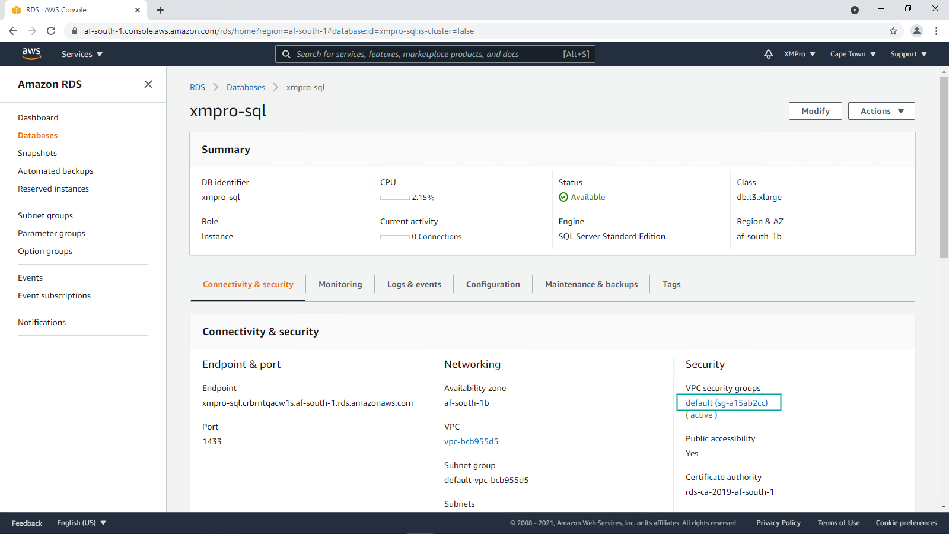The height and width of the screenshot is (534, 949).
Task: Open Option groups in sidebar
Action: click(x=45, y=251)
